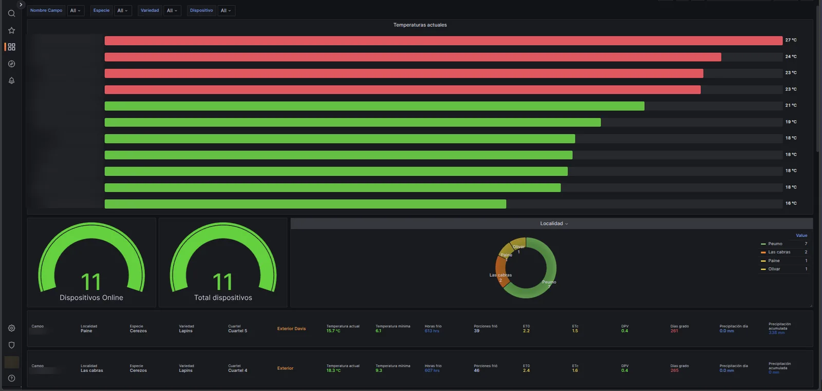Toggle the Las cabras series in legend
822x391 pixels.
tap(779, 252)
